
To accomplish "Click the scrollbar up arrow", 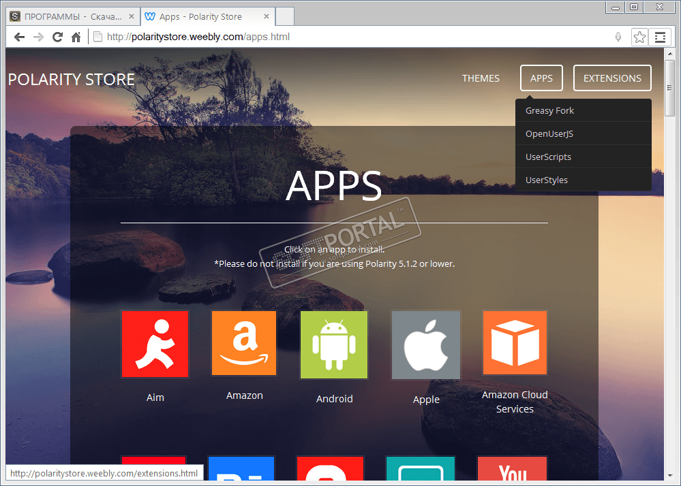I will (x=669, y=53).
